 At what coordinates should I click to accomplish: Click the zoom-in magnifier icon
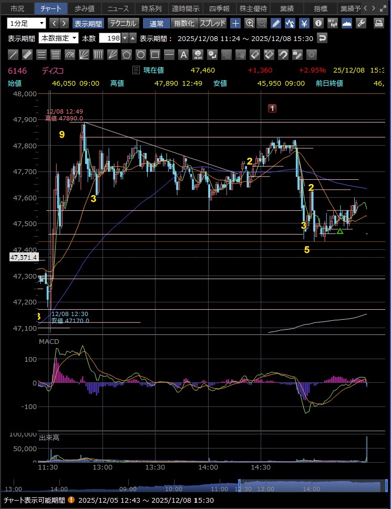250,23
